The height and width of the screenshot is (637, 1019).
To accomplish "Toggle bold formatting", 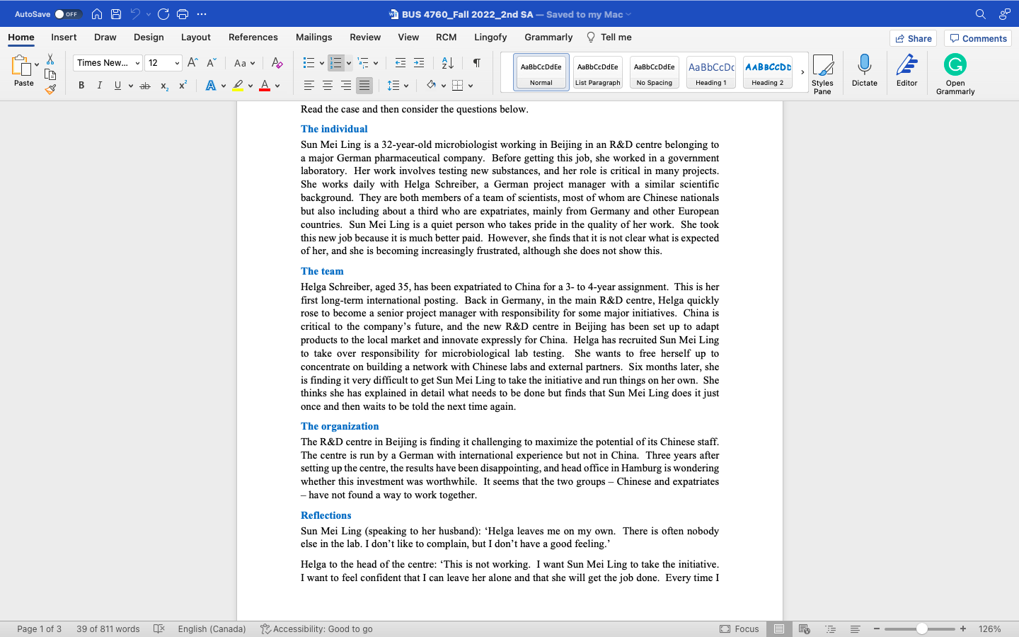I will [81, 85].
